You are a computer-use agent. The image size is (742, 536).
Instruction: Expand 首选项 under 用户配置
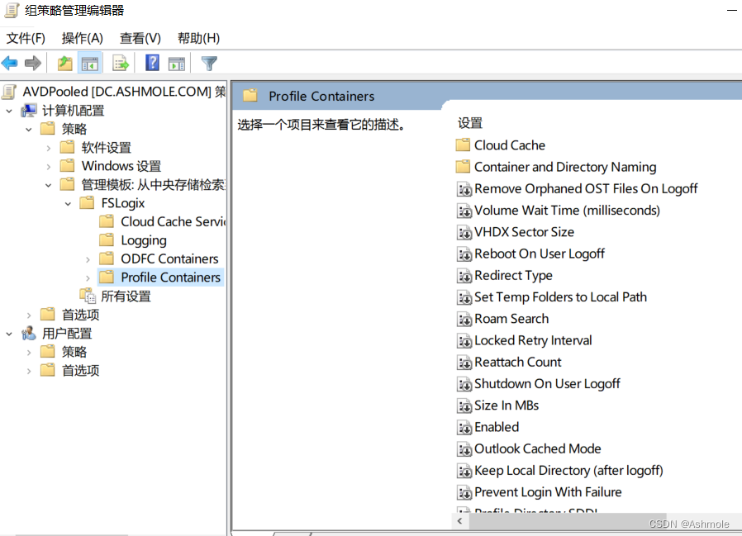(x=29, y=371)
